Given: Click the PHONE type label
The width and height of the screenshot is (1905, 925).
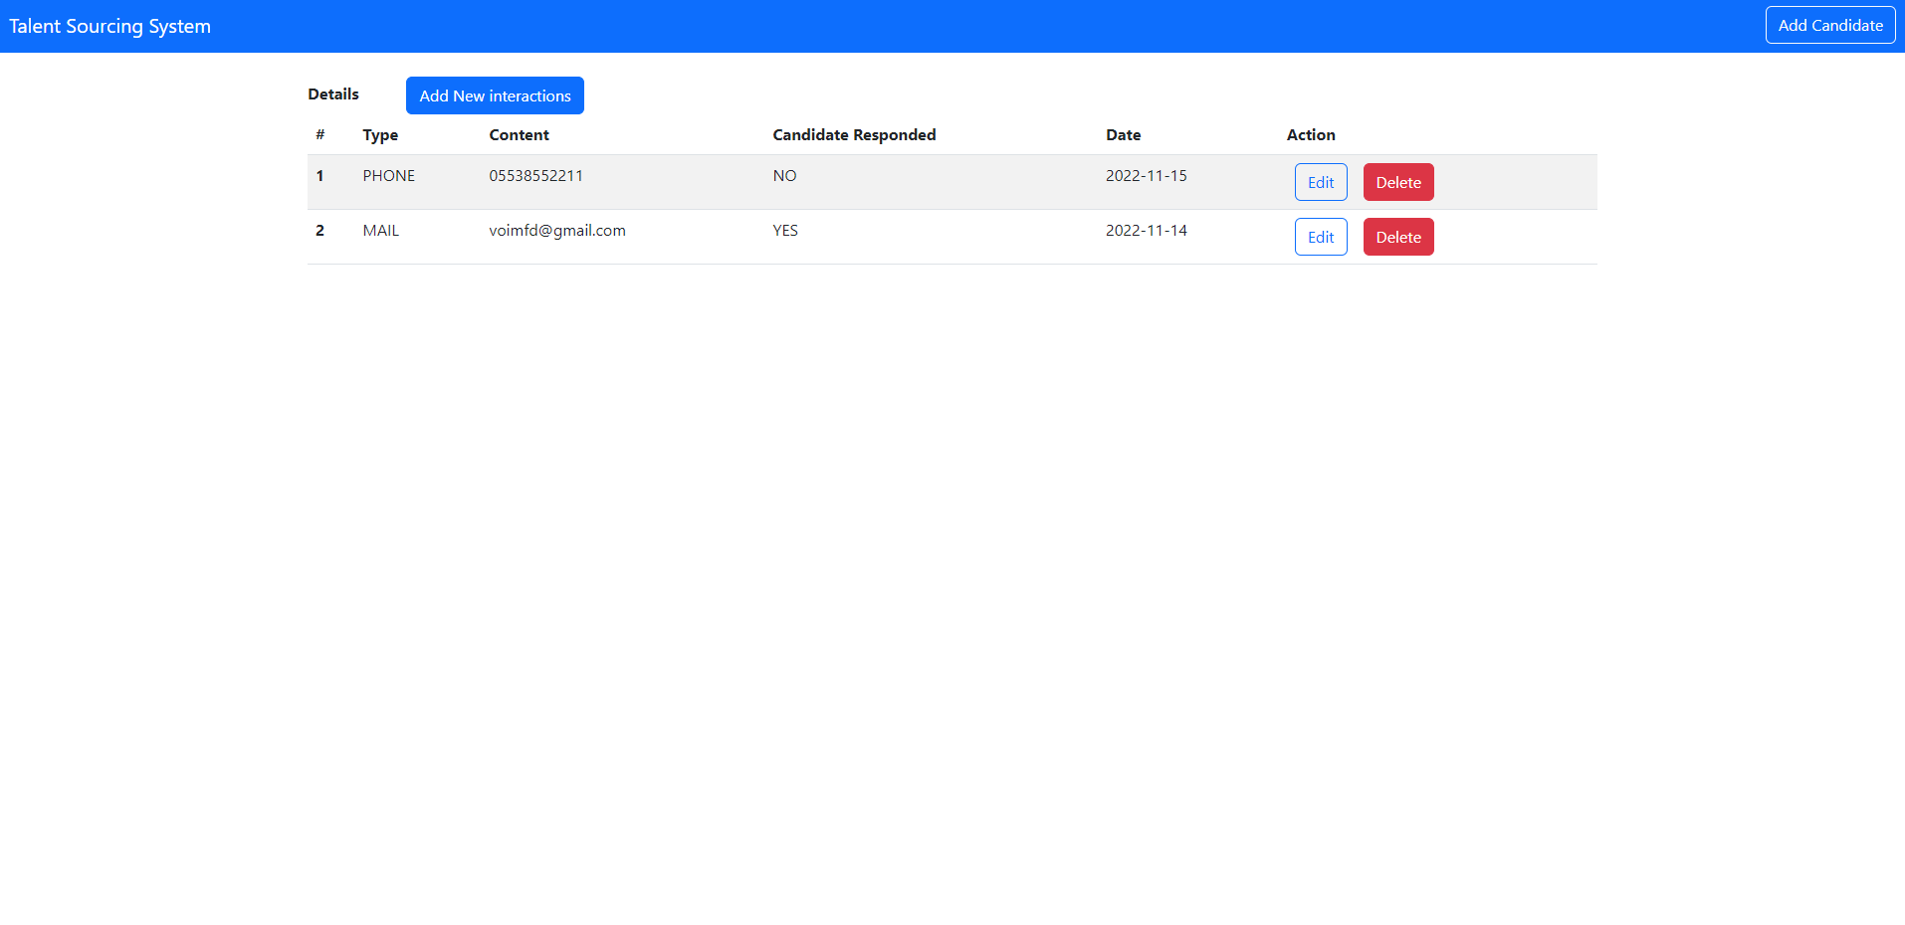Looking at the screenshot, I should (x=388, y=175).
